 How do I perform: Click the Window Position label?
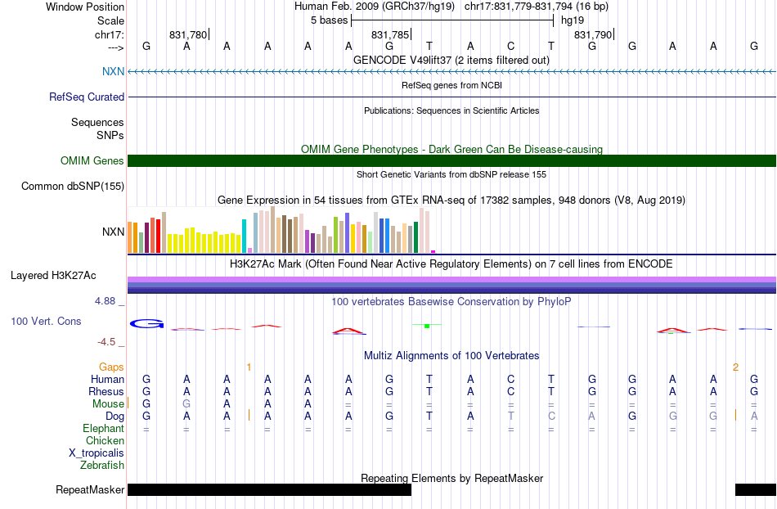[85, 7]
